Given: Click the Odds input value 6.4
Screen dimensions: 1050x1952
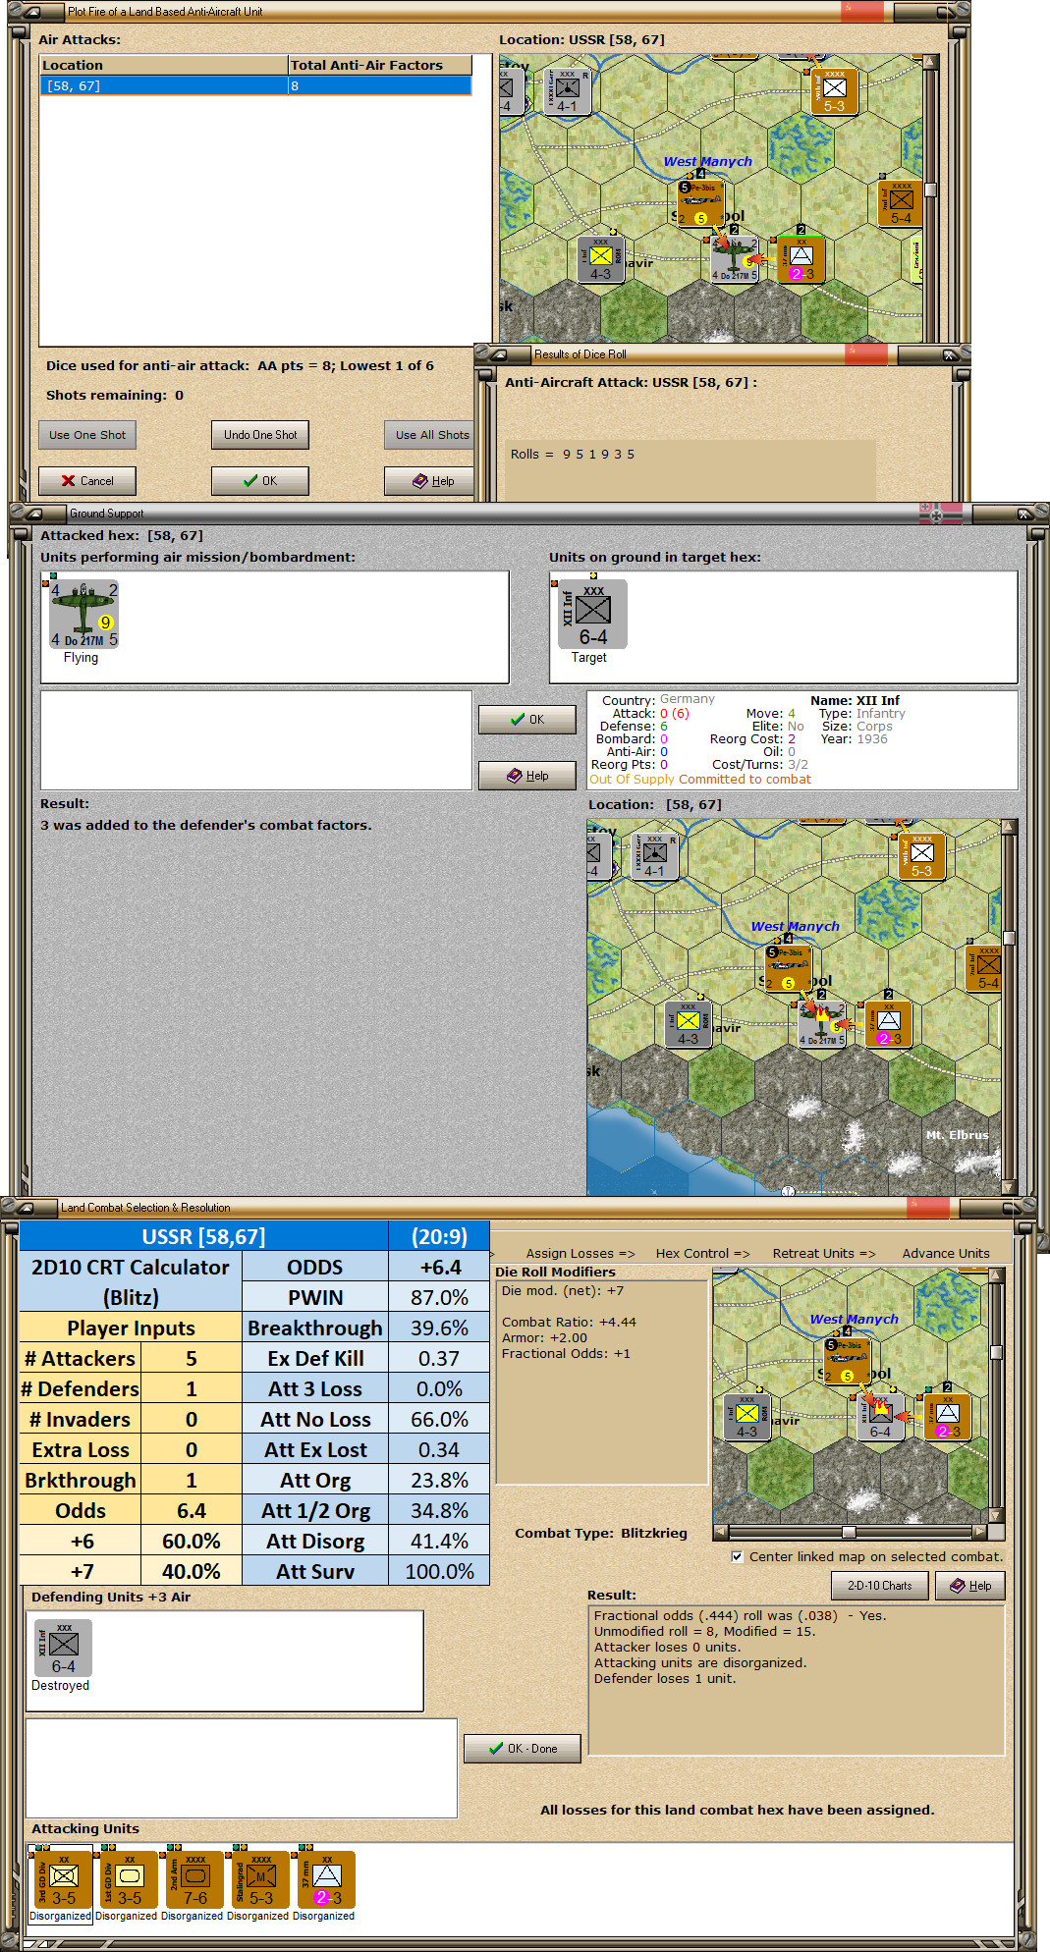Looking at the screenshot, I should click(x=192, y=1511).
